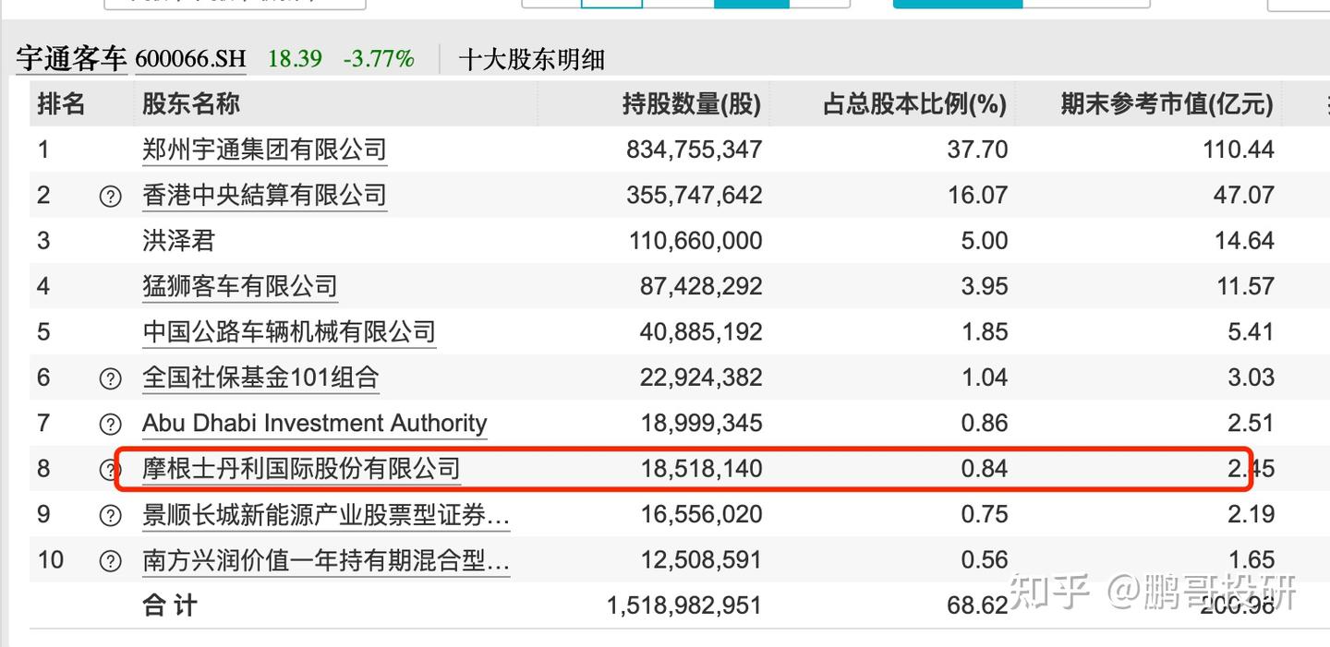Open shareholder link 猛狮客车有限公司
1330x647 pixels.
click(x=240, y=286)
